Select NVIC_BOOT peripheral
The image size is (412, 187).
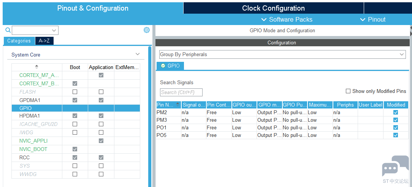click(x=33, y=149)
